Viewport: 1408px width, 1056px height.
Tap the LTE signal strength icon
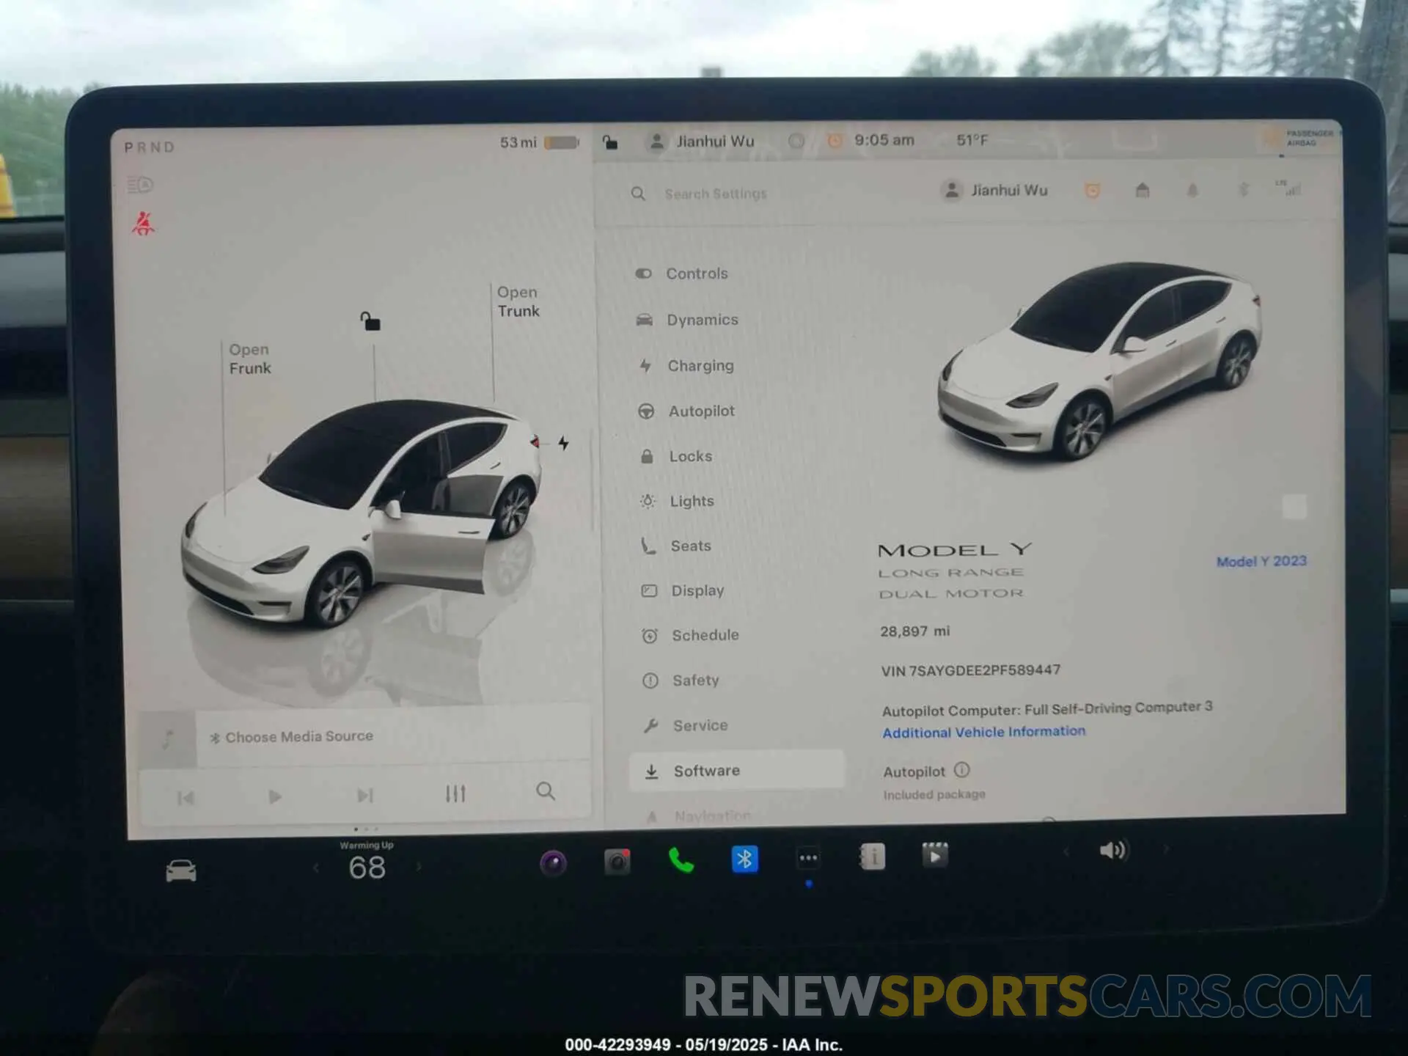[x=1288, y=188]
